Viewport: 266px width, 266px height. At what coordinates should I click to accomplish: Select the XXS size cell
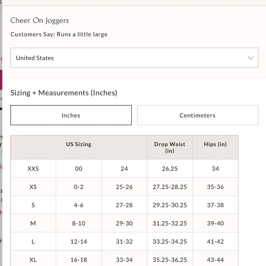click(33, 168)
